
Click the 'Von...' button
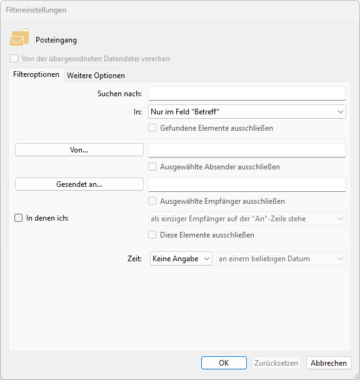[x=79, y=150]
